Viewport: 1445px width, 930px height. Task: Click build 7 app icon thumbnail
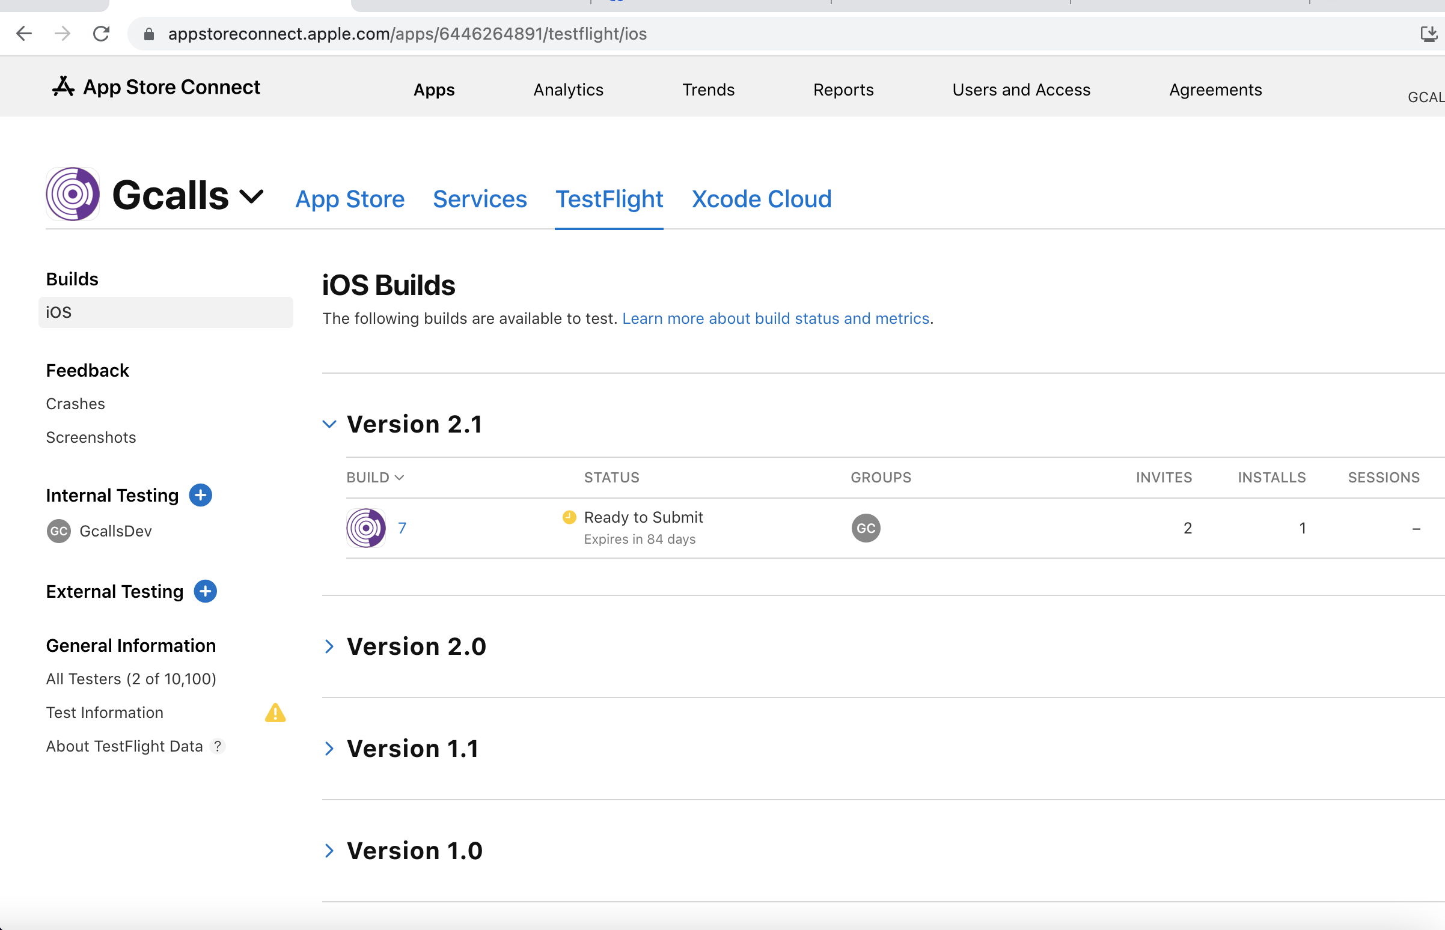(366, 529)
